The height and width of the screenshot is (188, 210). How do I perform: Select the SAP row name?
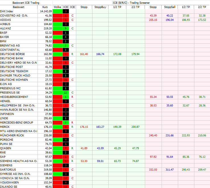3,157
